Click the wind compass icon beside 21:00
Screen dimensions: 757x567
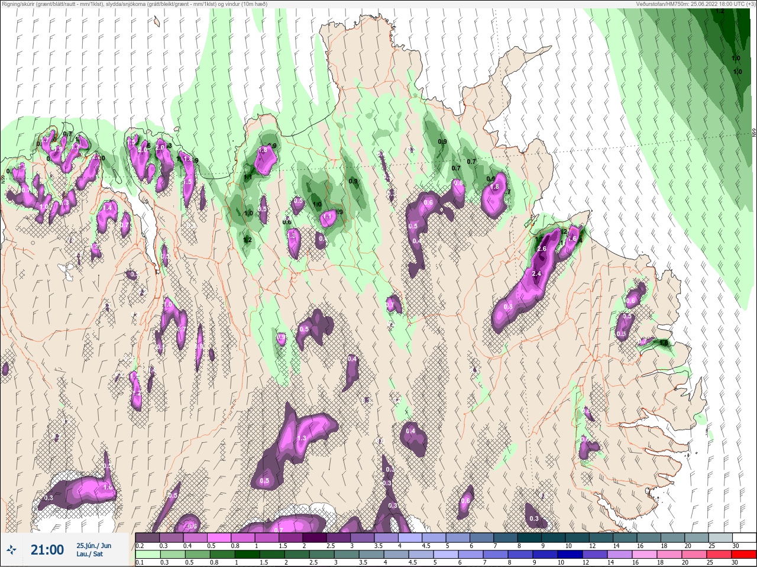(11, 550)
